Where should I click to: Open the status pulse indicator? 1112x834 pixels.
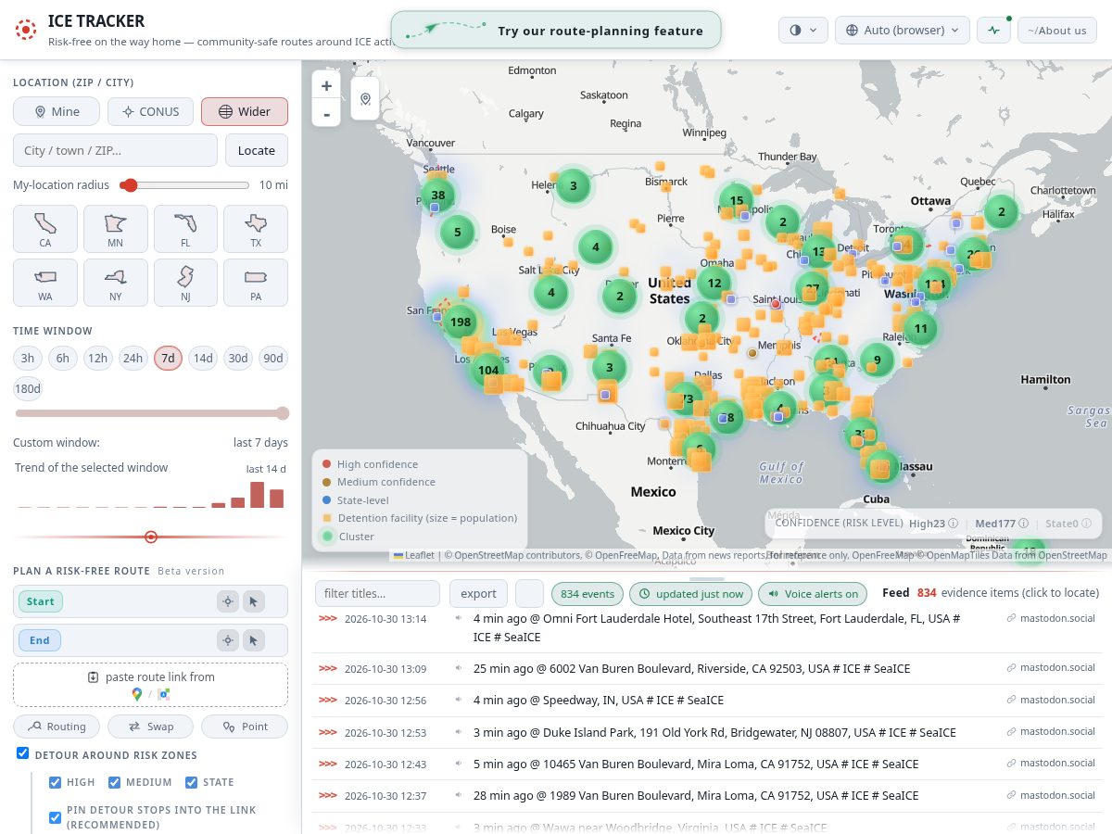[993, 30]
